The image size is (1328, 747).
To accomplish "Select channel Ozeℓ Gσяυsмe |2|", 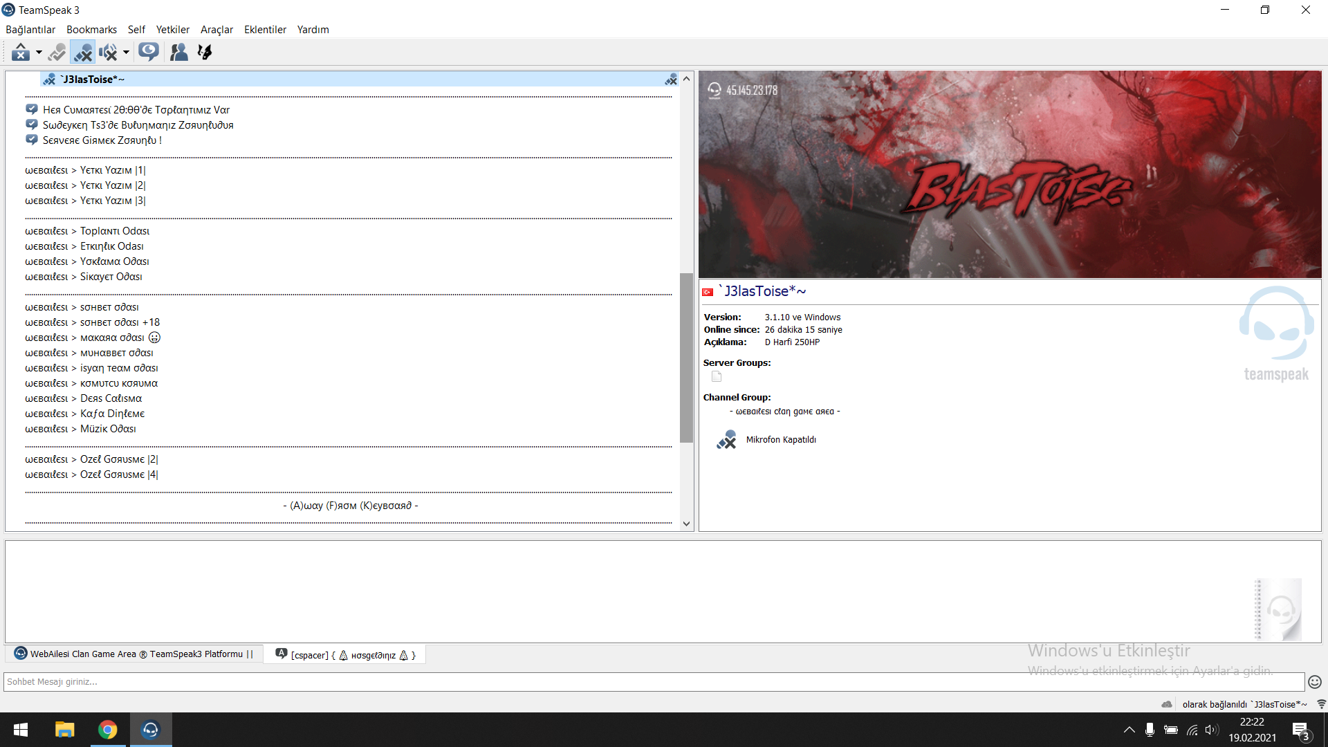I will (92, 459).
